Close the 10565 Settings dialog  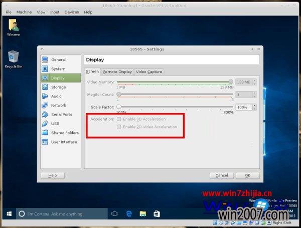click(258, 49)
